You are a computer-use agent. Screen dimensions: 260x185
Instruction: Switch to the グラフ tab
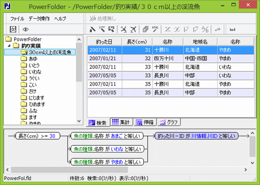point(169,123)
